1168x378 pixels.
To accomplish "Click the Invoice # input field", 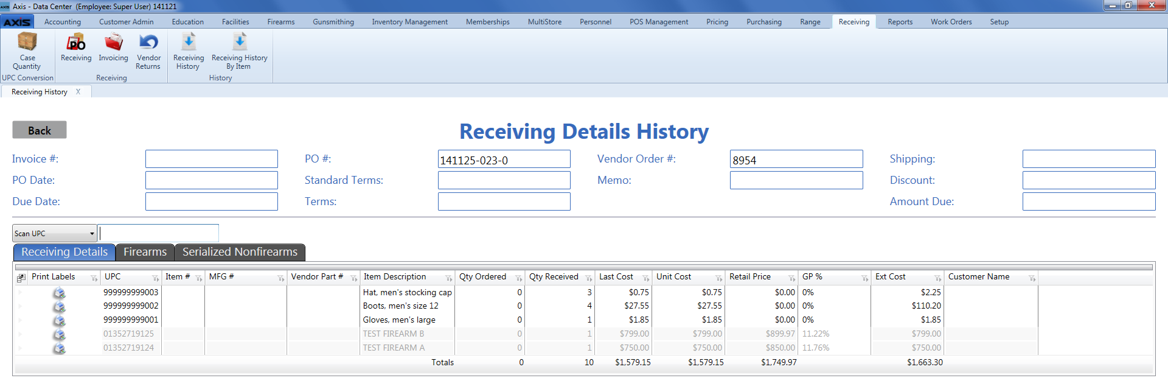I will 212,159.
